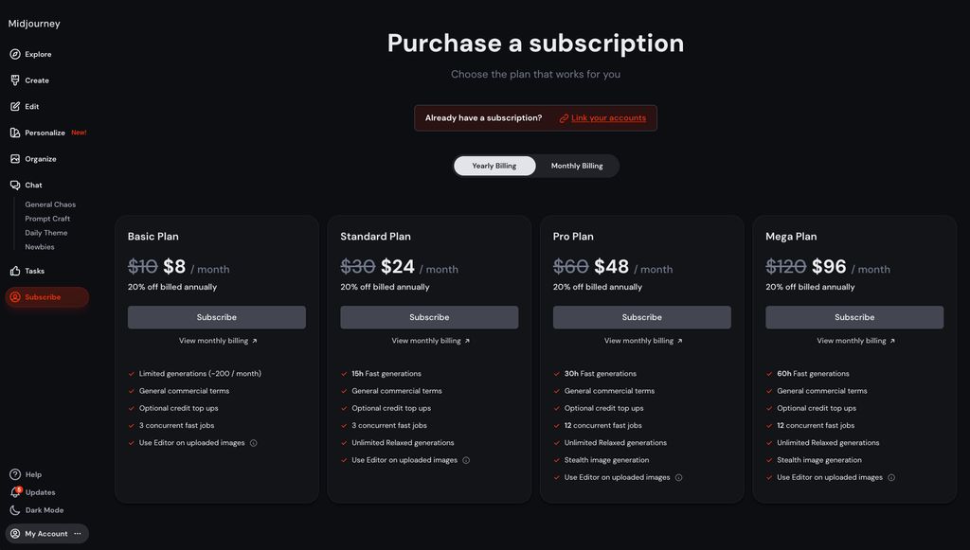Viewport: 970px width, 550px height.
Task: View monthly billing for the Mega Plan
Action: 854,341
